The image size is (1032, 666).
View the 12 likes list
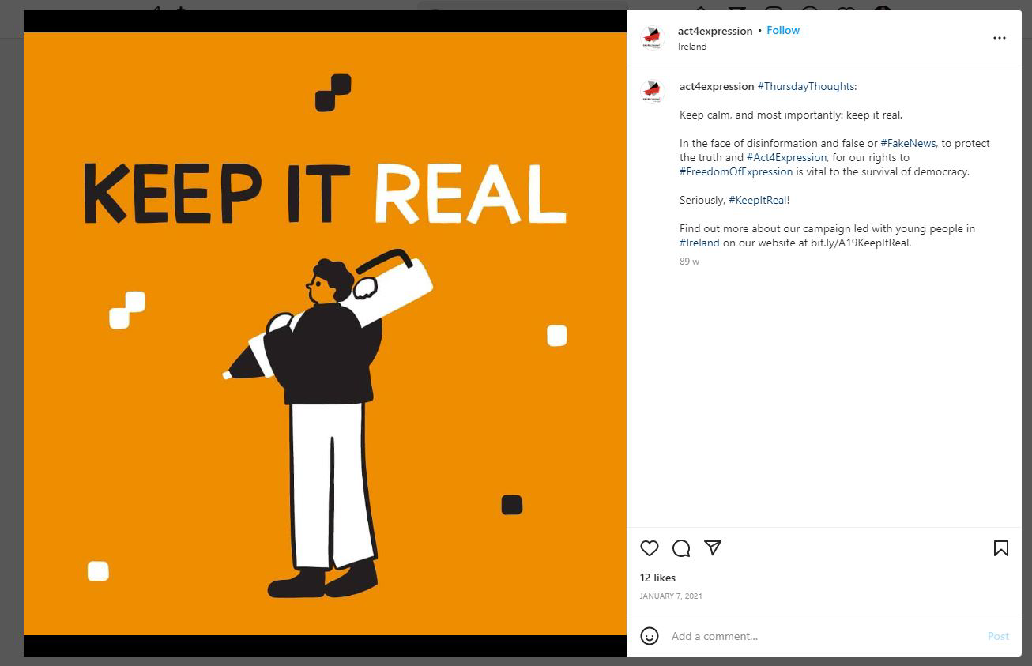tap(657, 578)
